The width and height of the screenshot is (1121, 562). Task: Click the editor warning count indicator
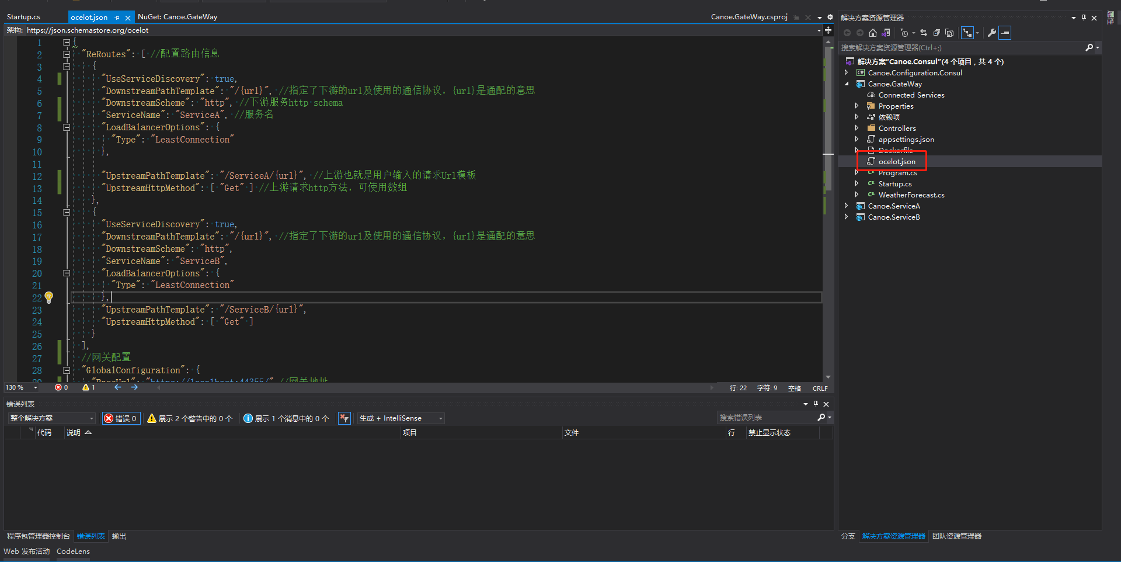coord(89,387)
